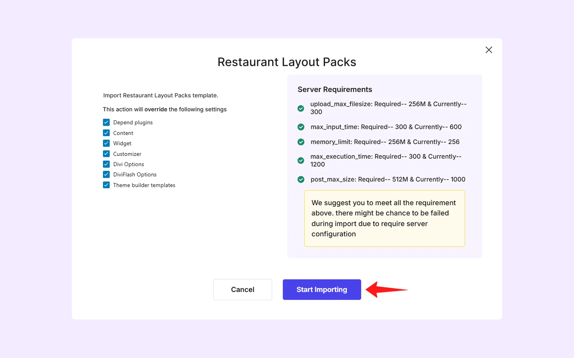Deselect the DiviFlash Options checkbox
Viewport: 574px width, 358px height.
coord(106,175)
